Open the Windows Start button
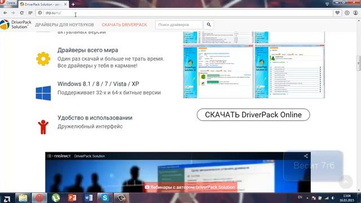361x203 pixels. [x=7, y=198]
